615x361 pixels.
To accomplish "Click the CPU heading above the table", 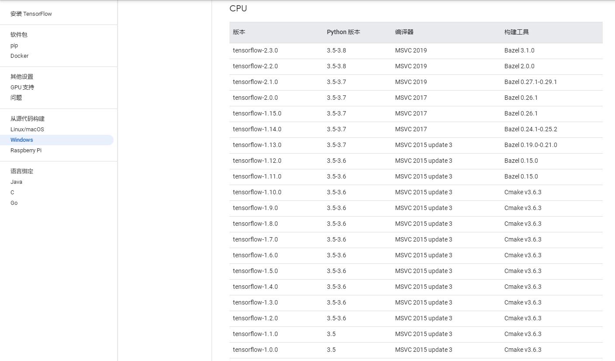I will point(238,8).
